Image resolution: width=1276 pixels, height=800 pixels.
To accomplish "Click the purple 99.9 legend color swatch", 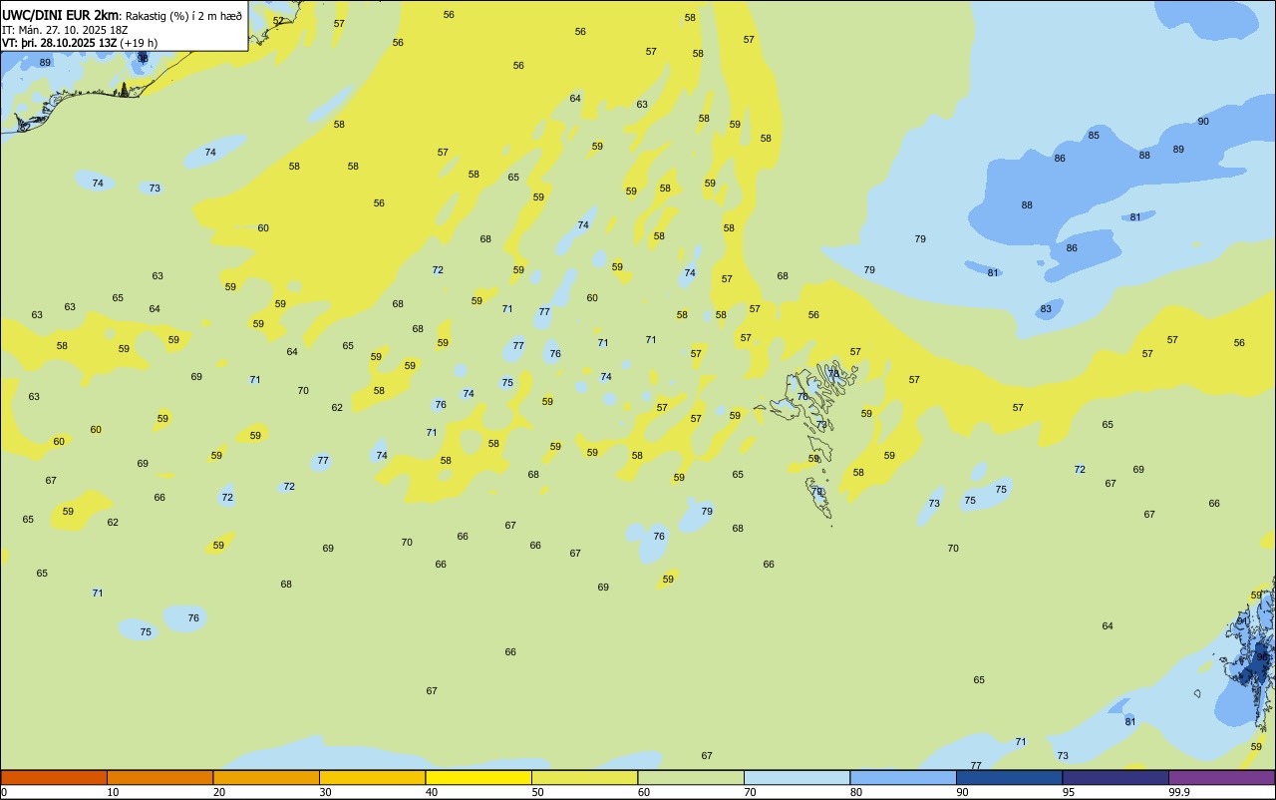I will (x=1221, y=777).
